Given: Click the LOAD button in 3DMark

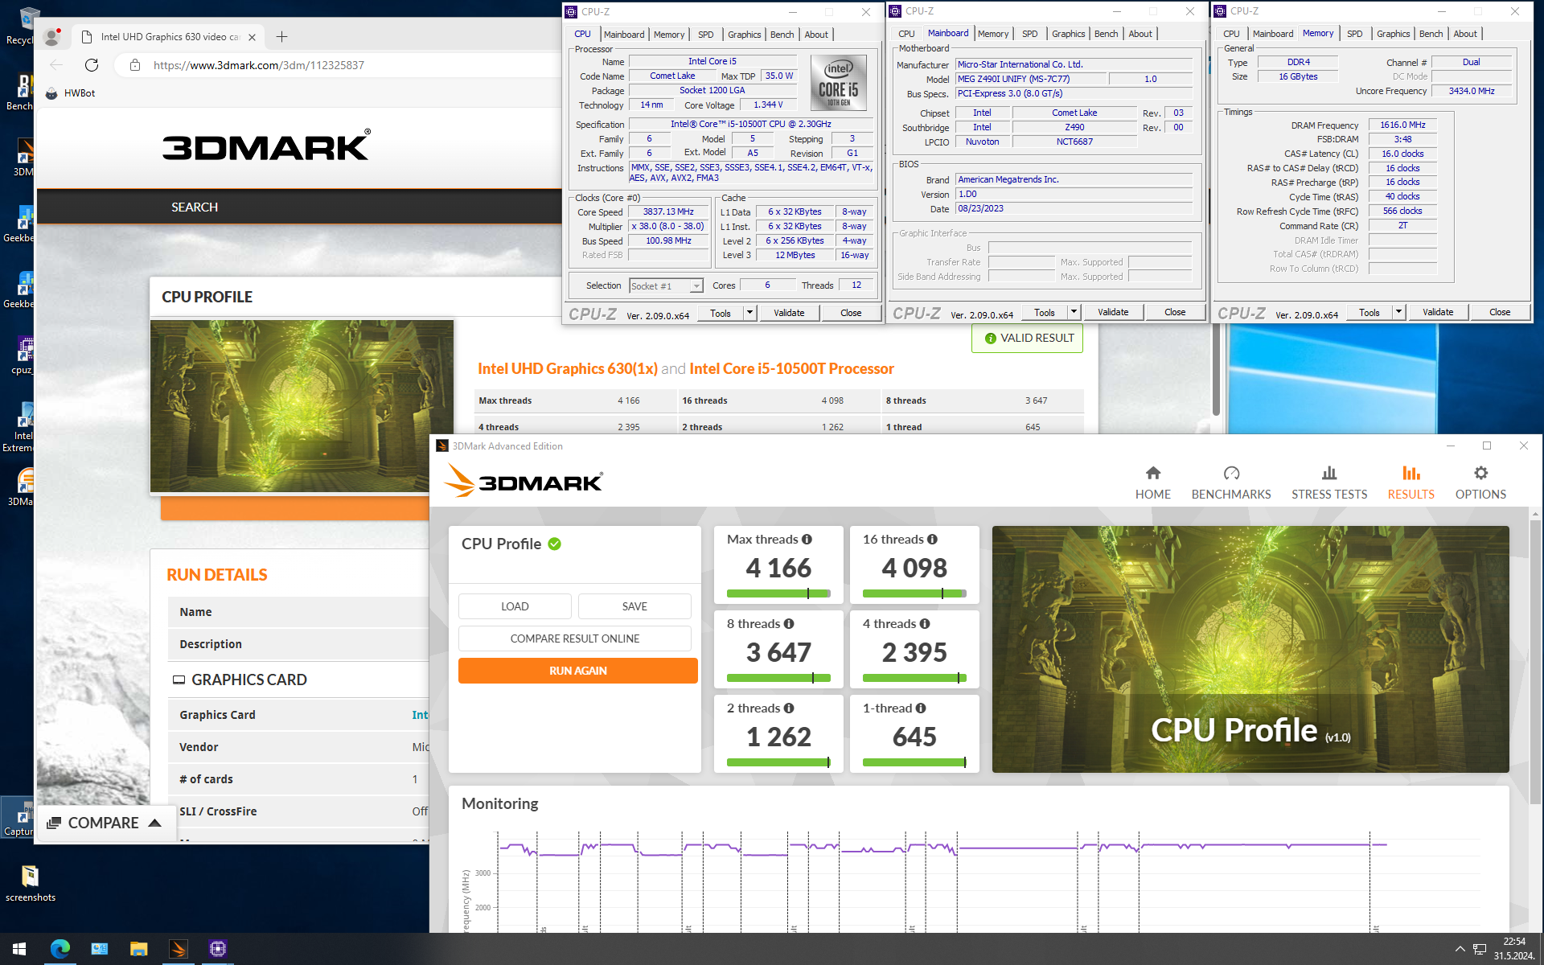Looking at the screenshot, I should tap(515, 606).
